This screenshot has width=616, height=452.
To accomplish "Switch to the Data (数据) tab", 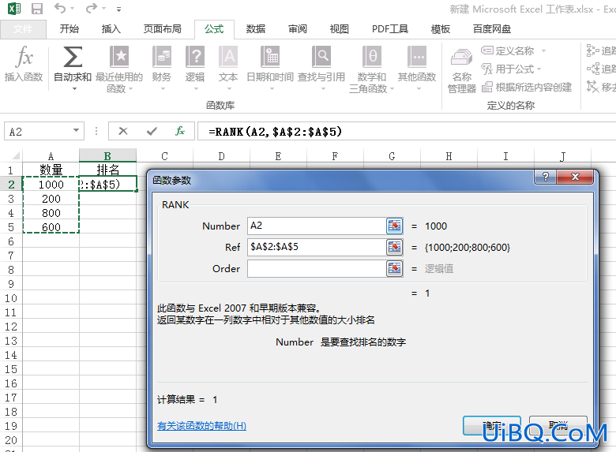I will 256,29.
